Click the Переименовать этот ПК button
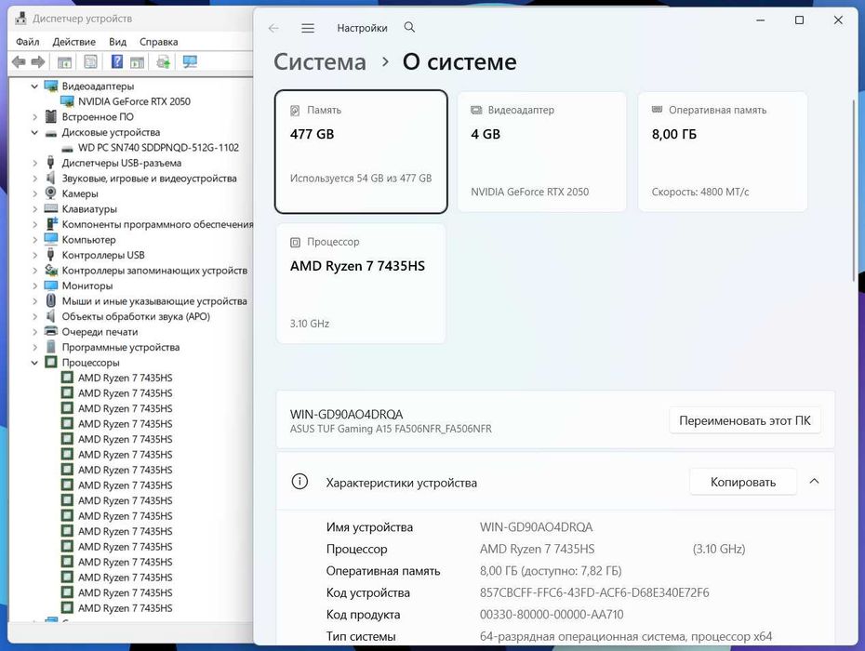 click(x=745, y=420)
